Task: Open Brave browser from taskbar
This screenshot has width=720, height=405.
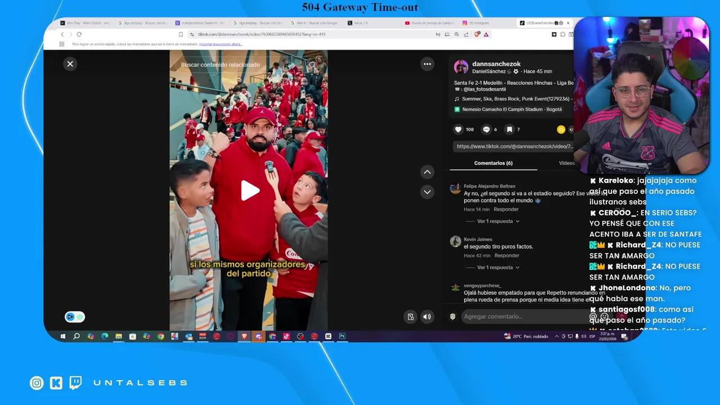Action: coord(244,336)
